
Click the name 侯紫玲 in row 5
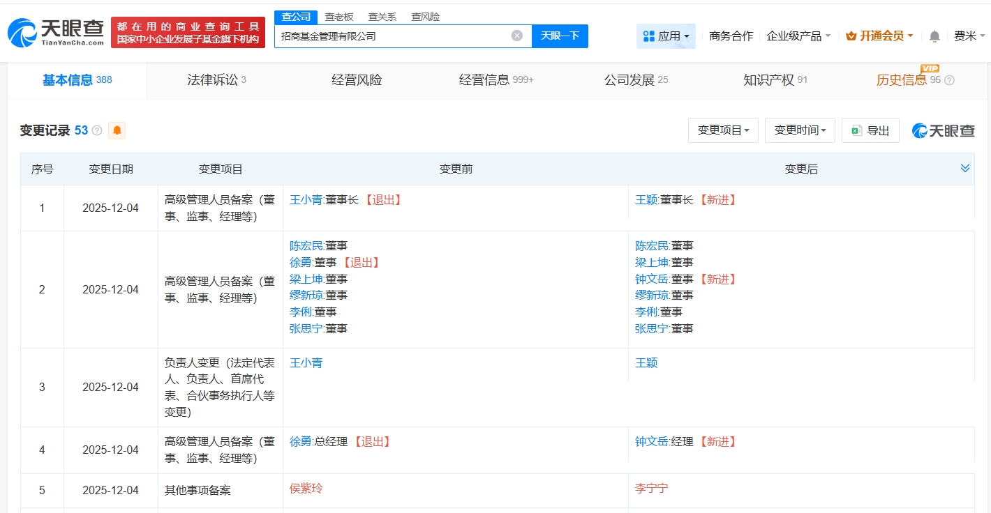pos(306,489)
